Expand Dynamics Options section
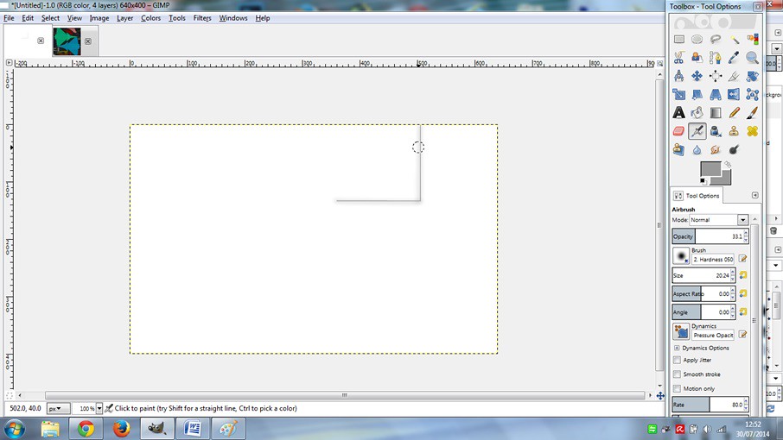This screenshot has height=440, width=783. point(677,348)
